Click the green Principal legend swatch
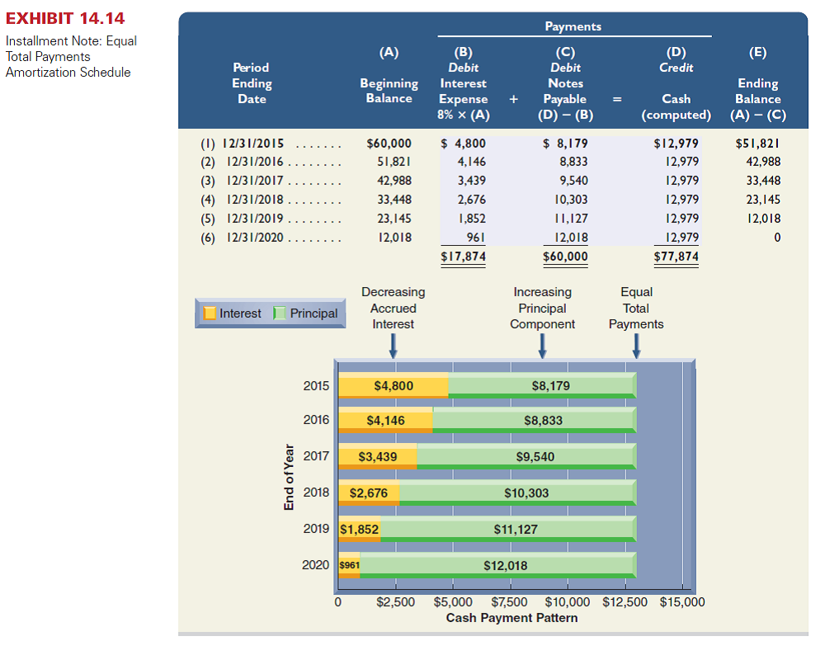Viewport: 825px width, 660px height. tap(280, 313)
